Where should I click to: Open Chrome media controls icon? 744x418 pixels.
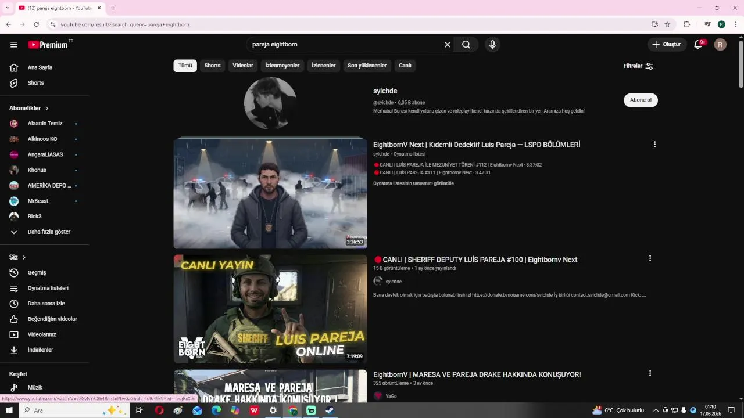click(707, 24)
